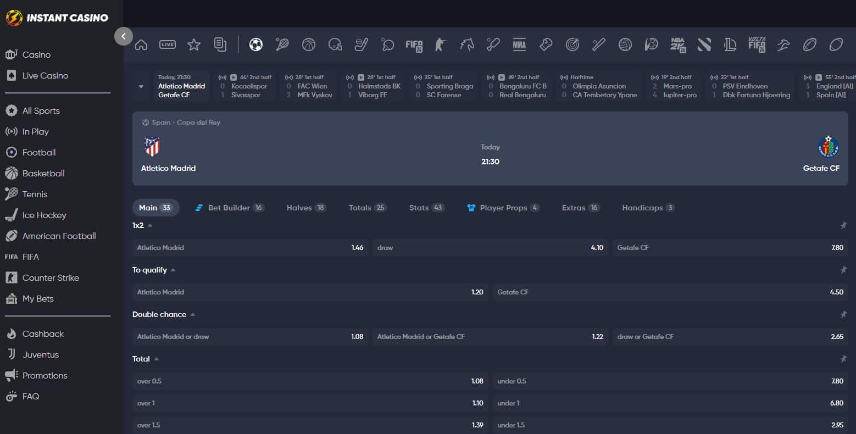This screenshot has height=434, width=856.
Task: Pin the Double chance market
Action: click(x=843, y=314)
